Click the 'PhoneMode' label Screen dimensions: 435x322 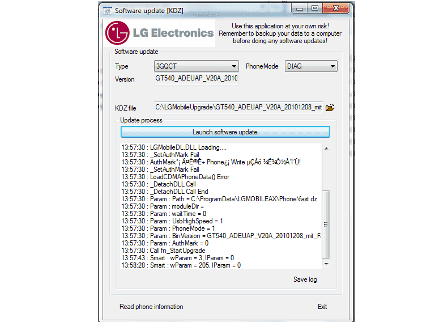click(x=262, y=66)
